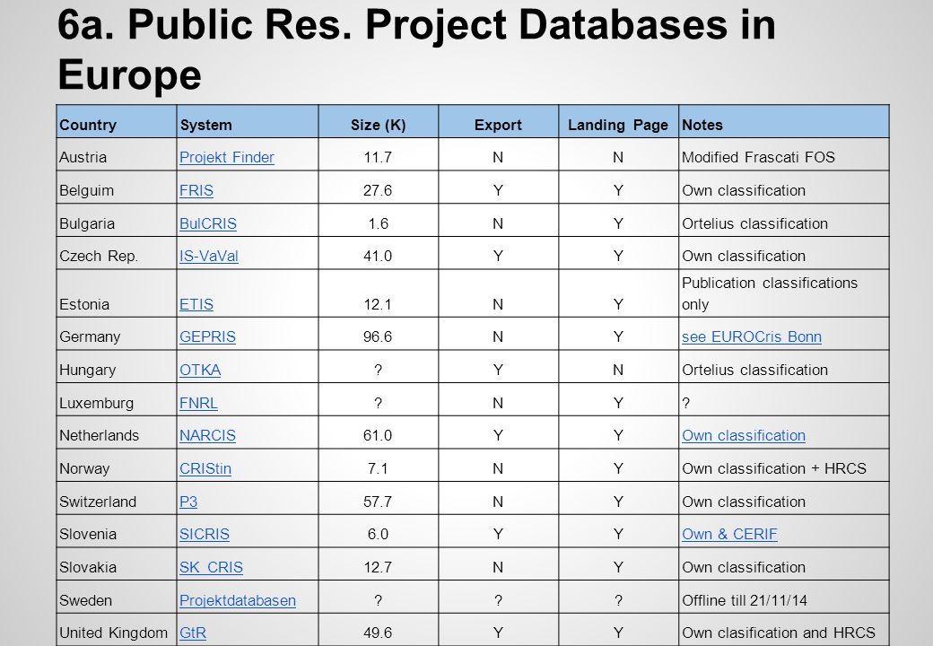The height and width of the screenshot is (646, 933).
Task: Click the BulCRIS system link
Action: coord(208,223)
